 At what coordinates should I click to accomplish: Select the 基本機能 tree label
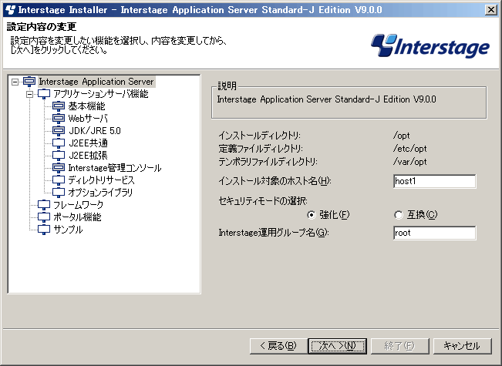(x=86, y=106)
